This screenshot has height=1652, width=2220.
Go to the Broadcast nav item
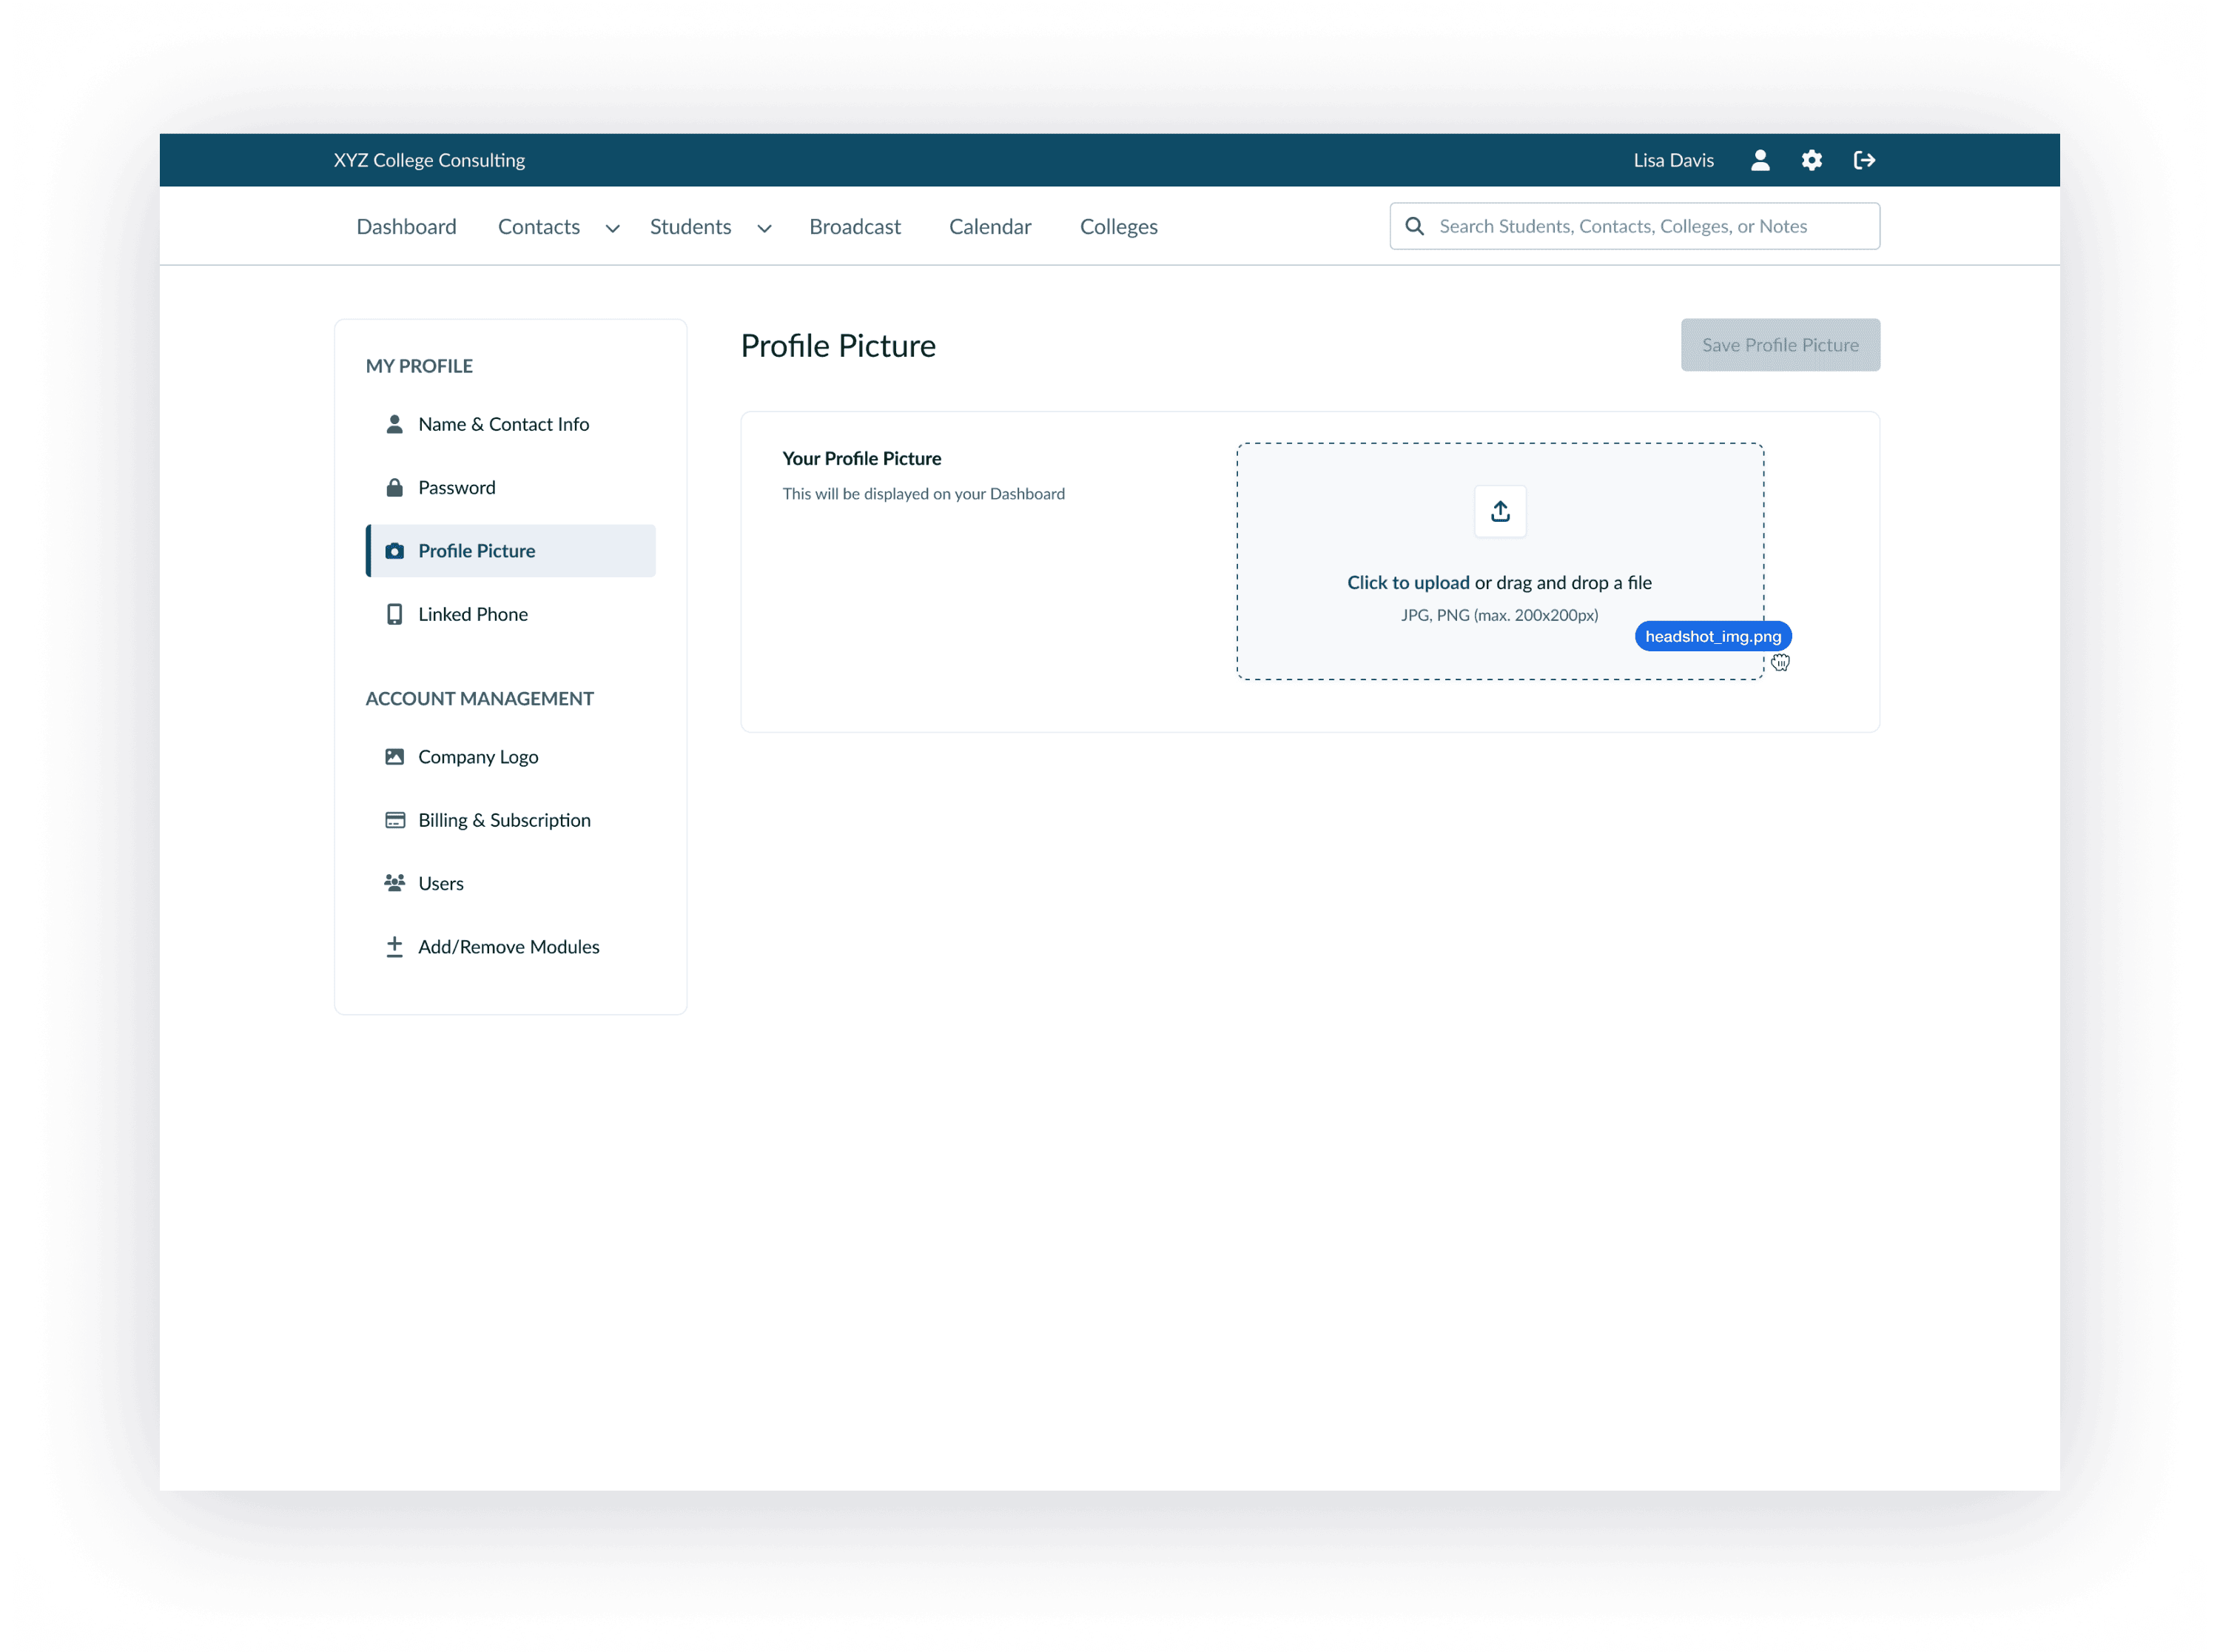click(855, 227)
